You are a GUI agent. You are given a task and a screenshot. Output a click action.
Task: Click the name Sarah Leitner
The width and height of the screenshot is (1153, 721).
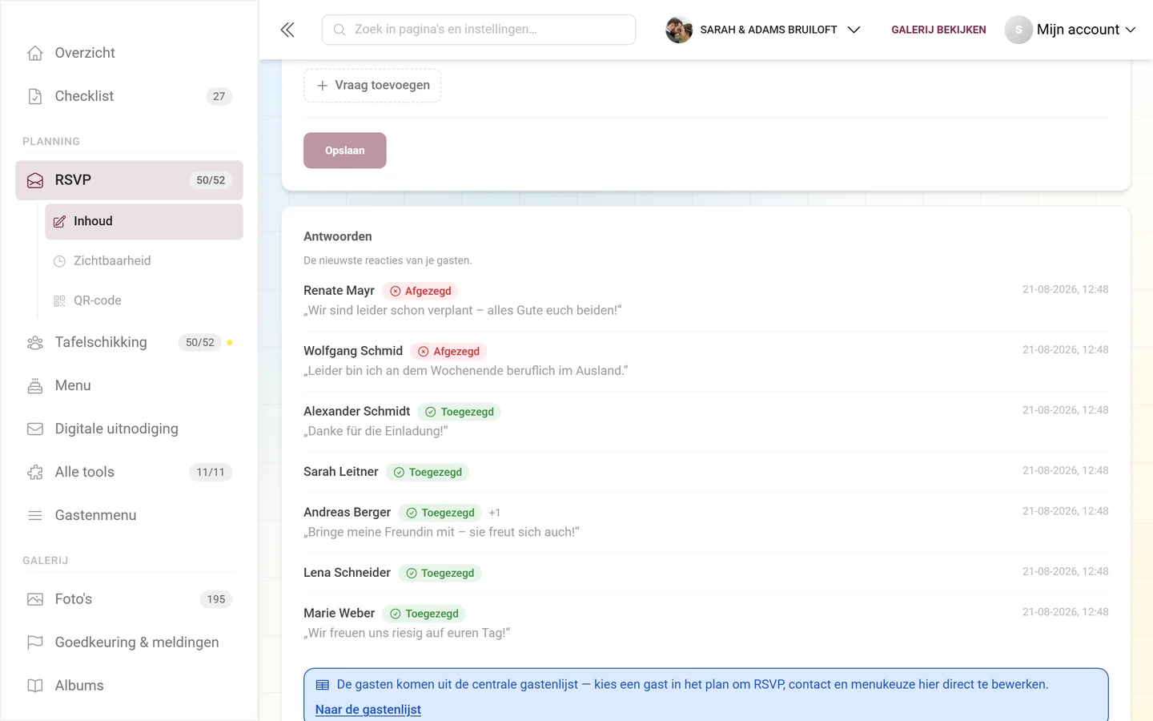click(x=341, y=472)
